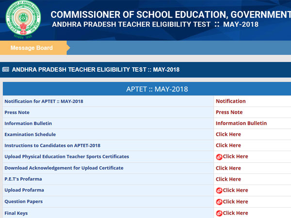291x218 pixels.
Task: Open the red Information Bulletin link
Action: (x=241, y=124)
